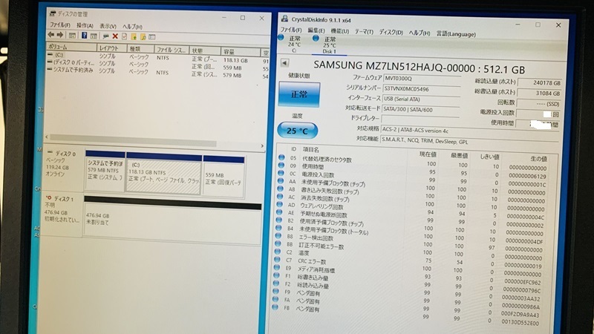Click the ディスク 1 不明 disk label
Viewport: 594px width, 334px height.
(x=62, y=209)
